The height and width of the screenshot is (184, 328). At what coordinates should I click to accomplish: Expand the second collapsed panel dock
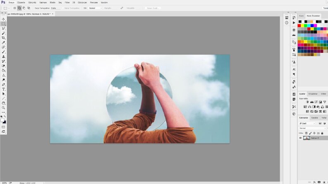pyautogui.click(x=295, y=12)
